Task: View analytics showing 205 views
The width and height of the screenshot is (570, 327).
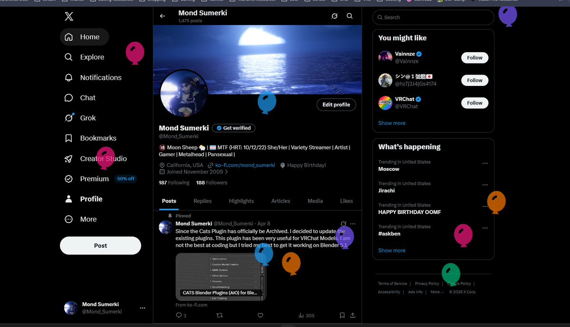Action: tap(306, 316)
